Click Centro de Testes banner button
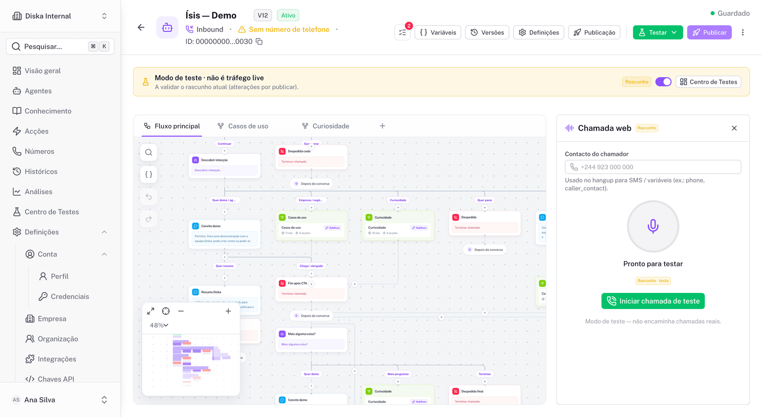 point(708,82)
